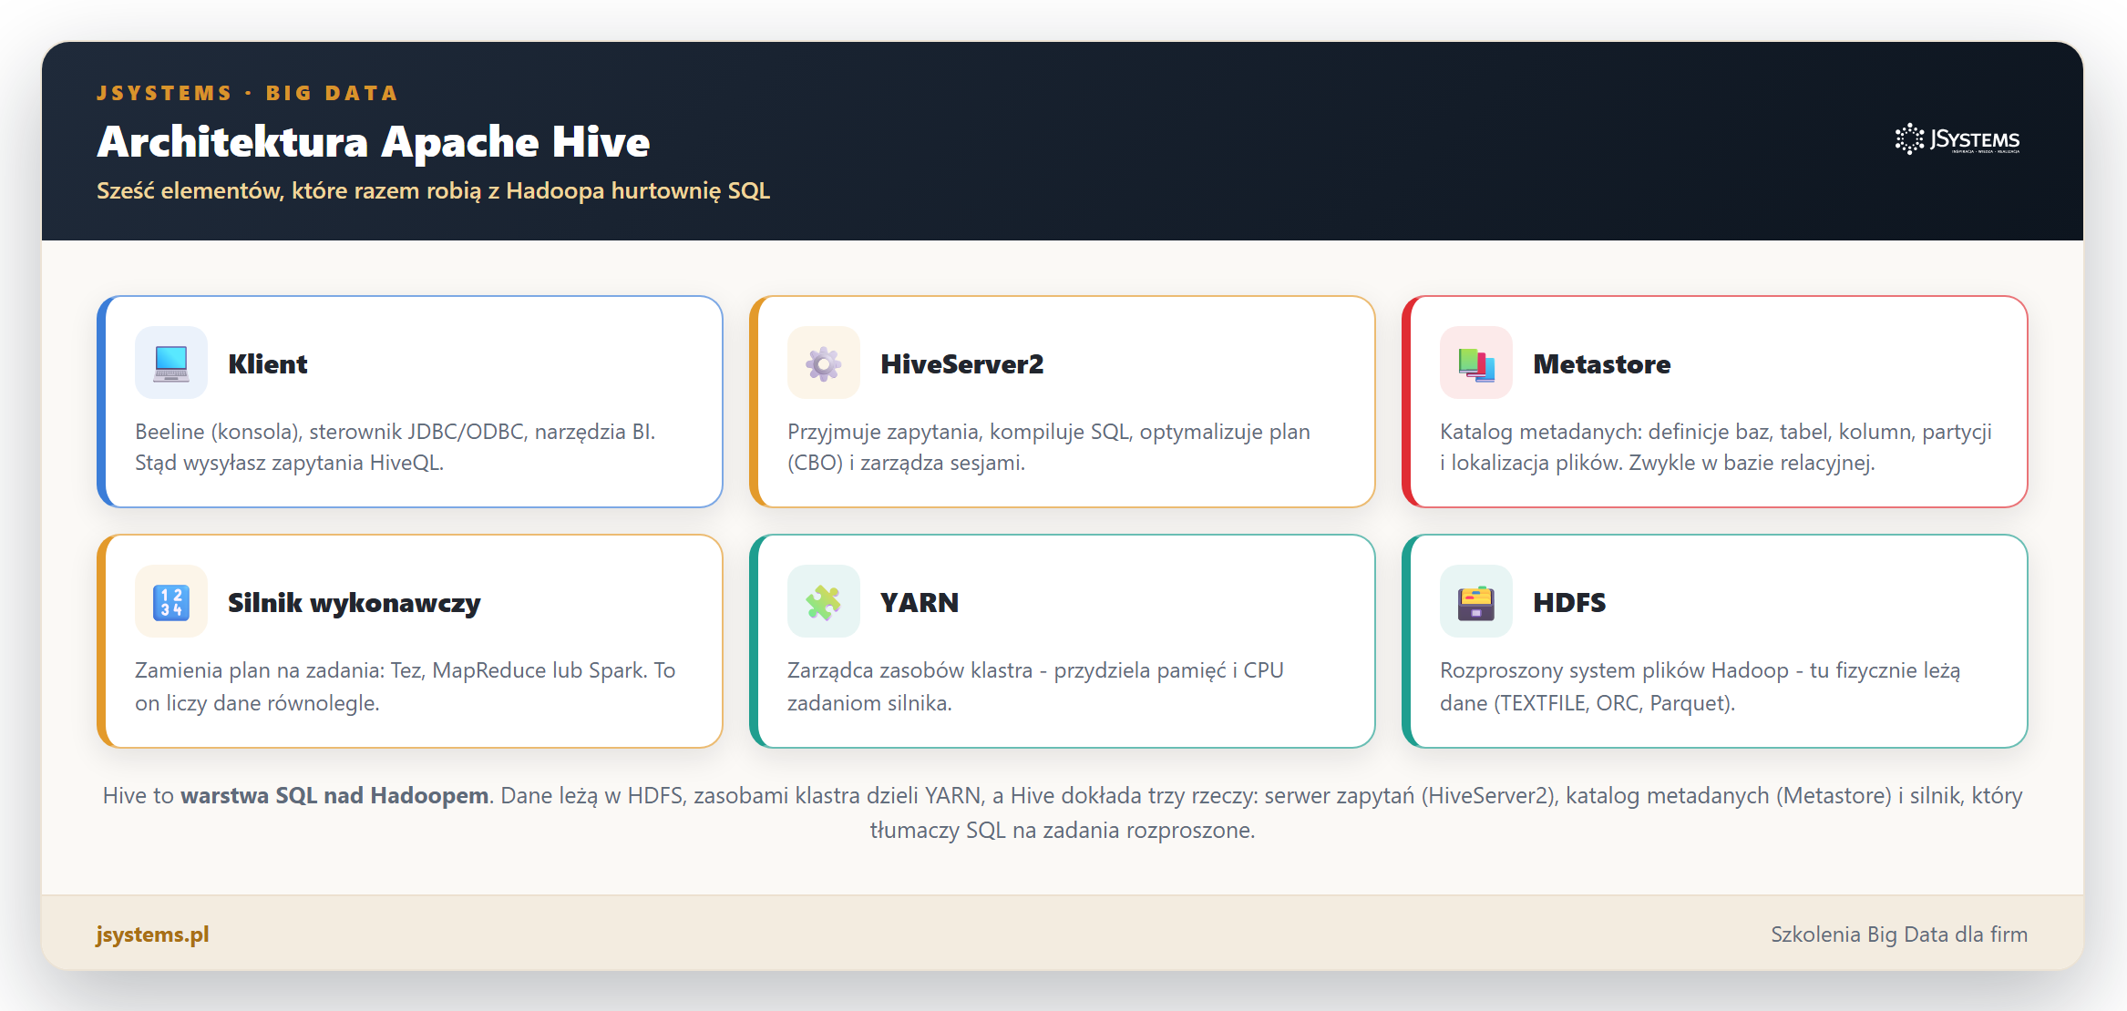Click the JSystems logo in the header
This screenshot has width=2127, height=1011.
[x=1957, y=139]
